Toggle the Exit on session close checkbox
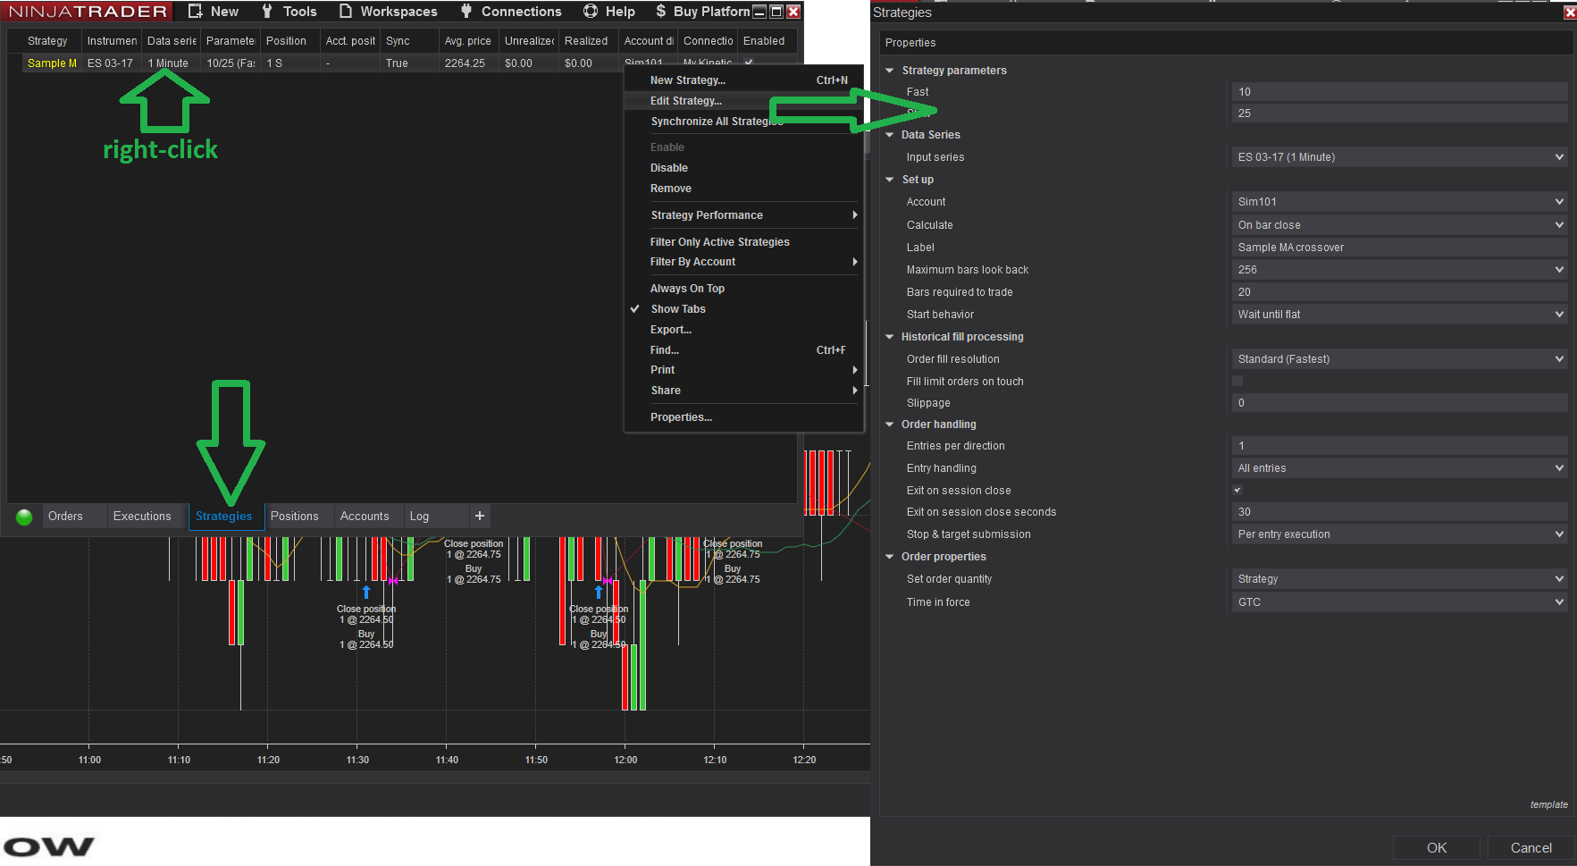 1237,490
